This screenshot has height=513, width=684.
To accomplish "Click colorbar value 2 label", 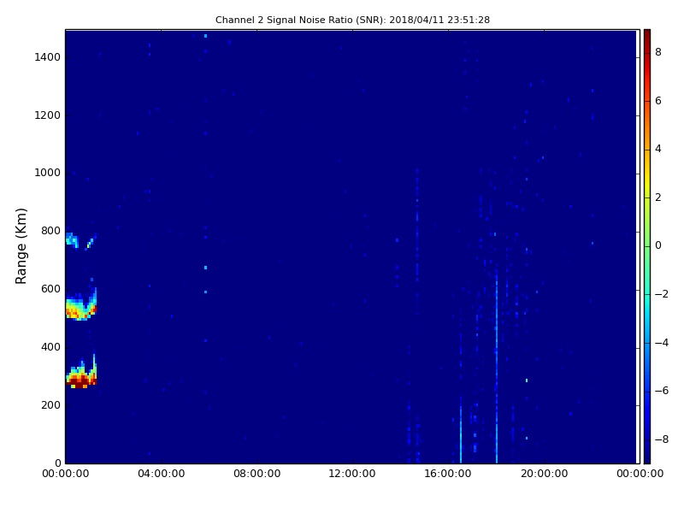I will pyautogui.click(x=658, y=198).
